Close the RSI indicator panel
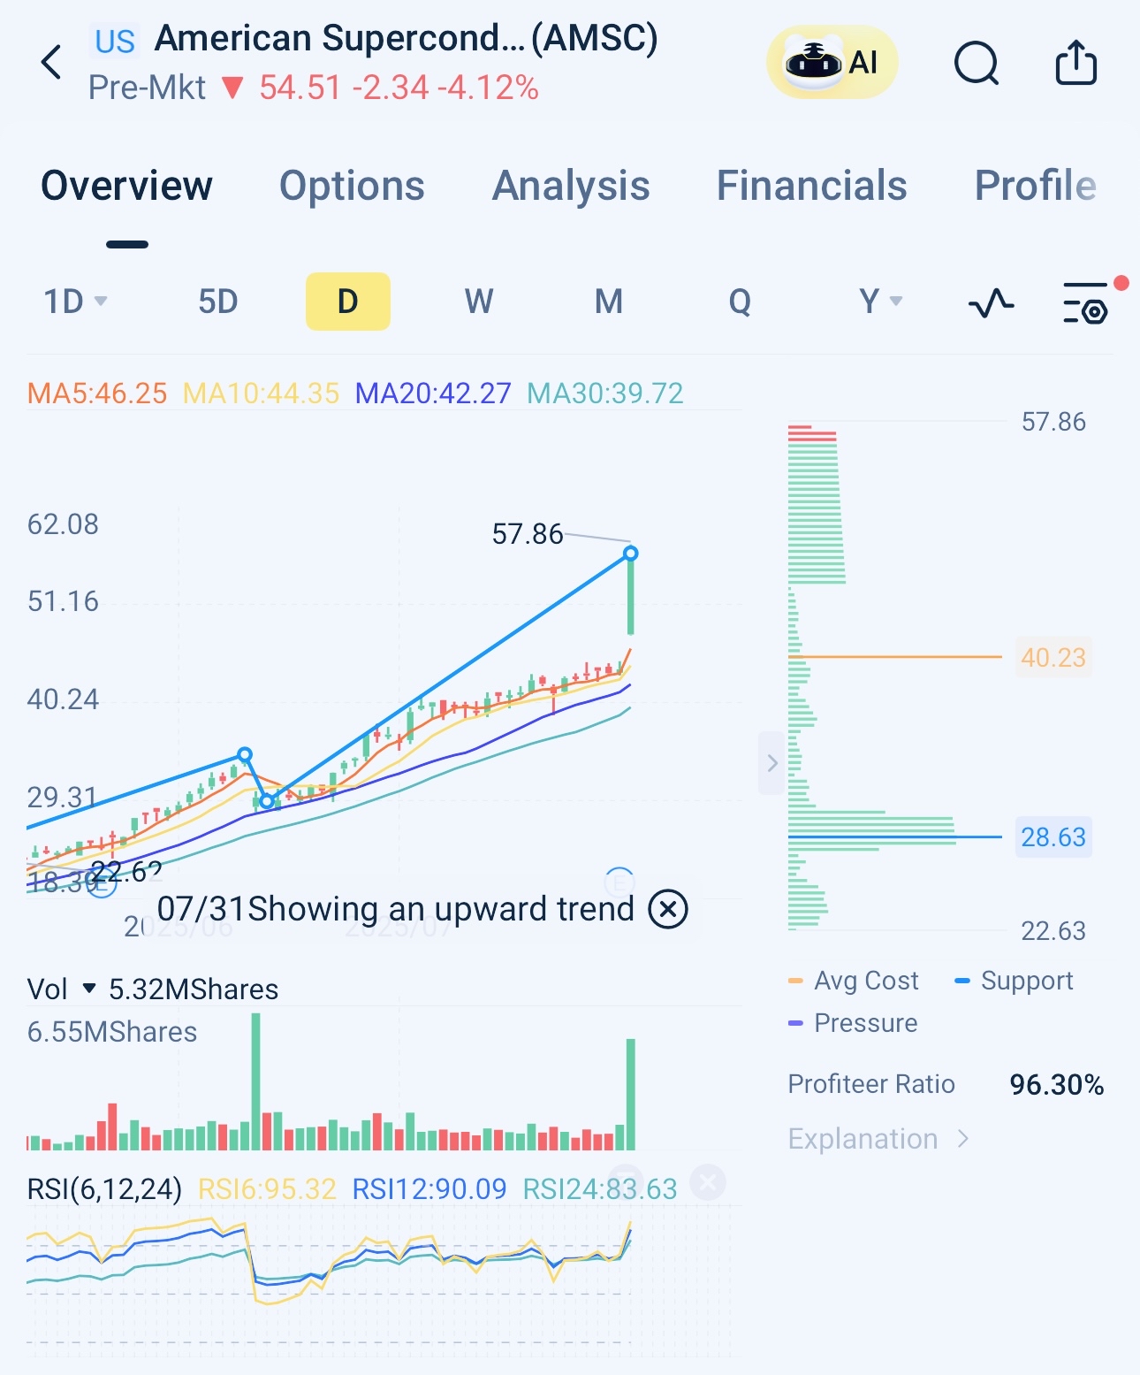Screen dimensions: 1140x1375 [708, 1182]
